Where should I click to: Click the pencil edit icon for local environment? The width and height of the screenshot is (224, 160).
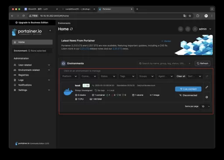tap(206, 87)
